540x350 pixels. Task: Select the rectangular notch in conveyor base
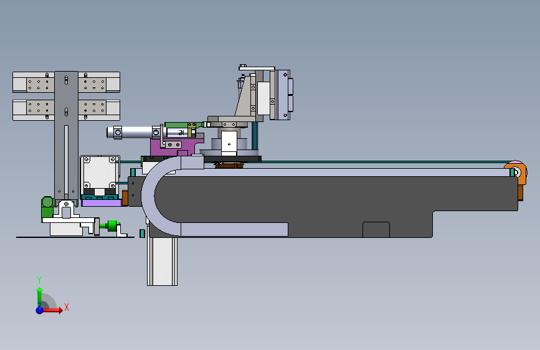(x=376, y=229)
